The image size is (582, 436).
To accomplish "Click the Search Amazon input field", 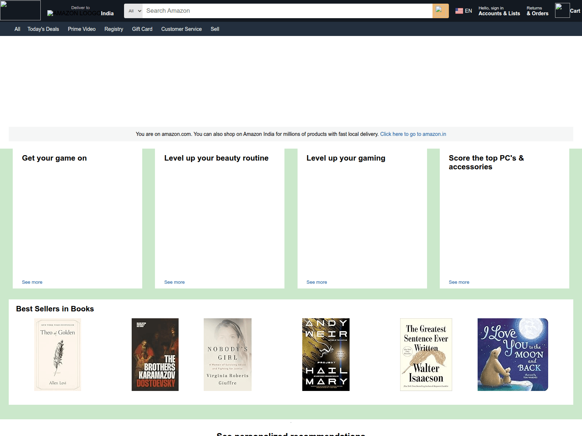I will [287, 11].
